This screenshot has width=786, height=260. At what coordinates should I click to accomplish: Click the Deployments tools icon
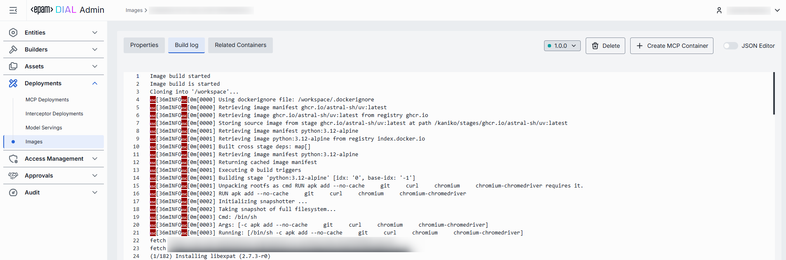click(x=13, y=83)
